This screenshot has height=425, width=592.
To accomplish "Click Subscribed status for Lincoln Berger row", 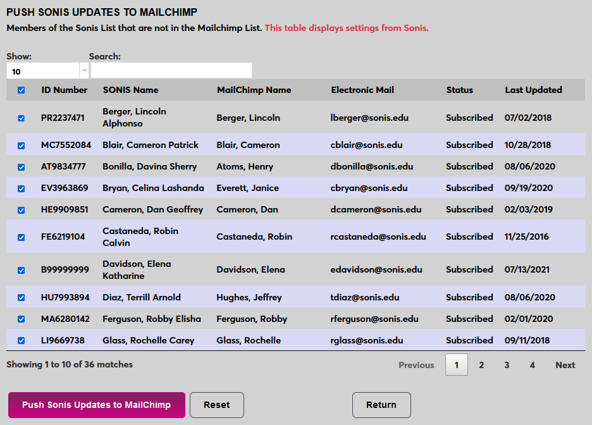I will pyautogui.click(x=469, y=118).
